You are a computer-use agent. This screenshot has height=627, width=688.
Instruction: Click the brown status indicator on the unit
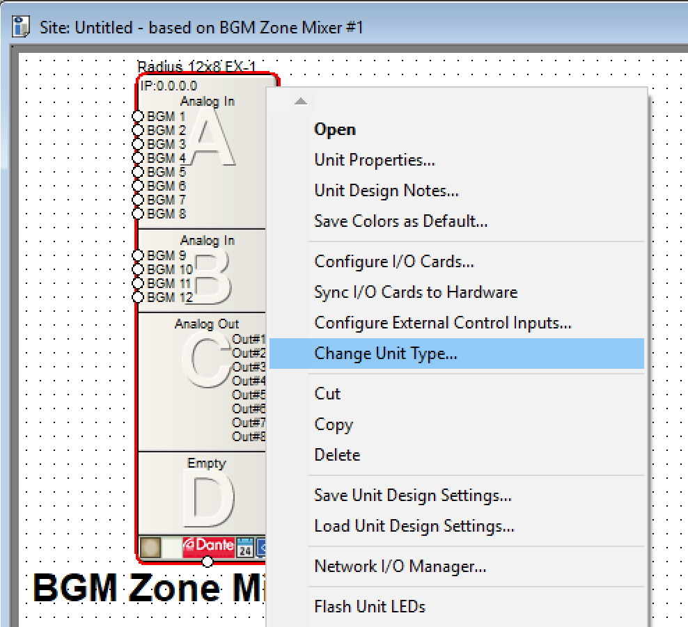click(x=150, y=547)
